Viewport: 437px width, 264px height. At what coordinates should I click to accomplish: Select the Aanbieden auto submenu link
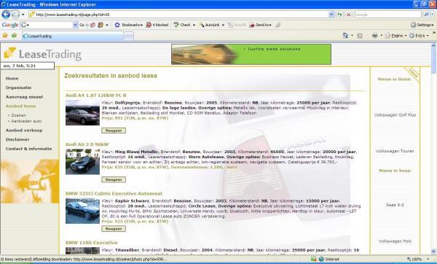(x=26, y=121)
